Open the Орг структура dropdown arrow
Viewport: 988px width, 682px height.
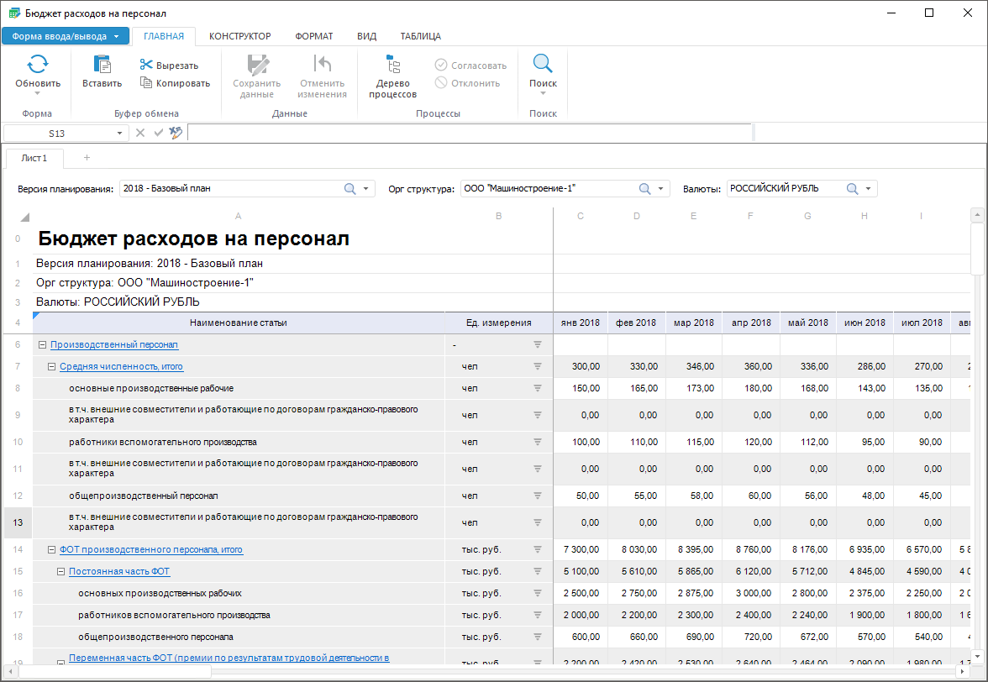click(x=661, y=189)
